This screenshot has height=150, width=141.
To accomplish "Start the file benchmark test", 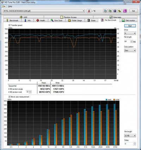I will tap(130, 26).
